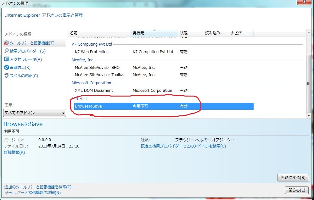This screenshot has height=200, width=314.
Task: Click scrollbar up arrow in add-on list
Action: 309,32
